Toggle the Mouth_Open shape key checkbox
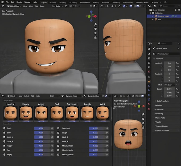Image resolution: width=181 pixels, height=166 pixels. [x=58, y=146]
